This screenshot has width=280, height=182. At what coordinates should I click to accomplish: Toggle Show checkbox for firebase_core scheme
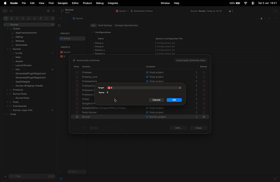(x=77, y=77)
